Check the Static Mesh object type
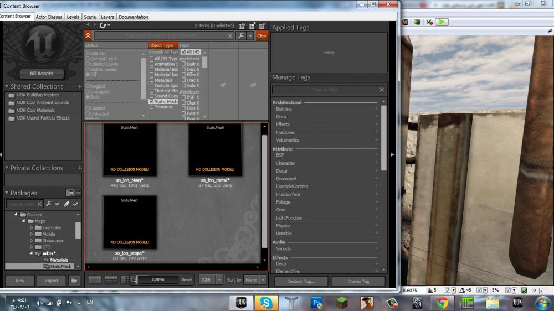The height and width of the screenshot is (311, 554). pos(152,101)
